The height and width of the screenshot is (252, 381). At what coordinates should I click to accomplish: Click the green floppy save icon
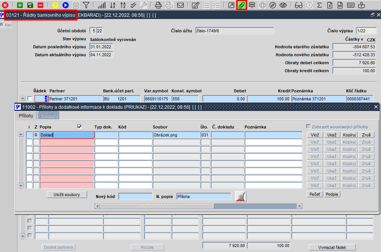30,5
